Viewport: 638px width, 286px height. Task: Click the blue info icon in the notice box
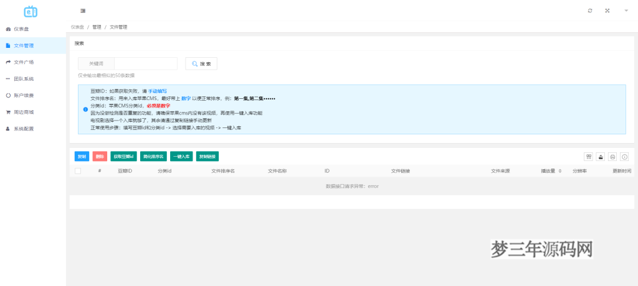pyautogui.click(x=85, y=109)
